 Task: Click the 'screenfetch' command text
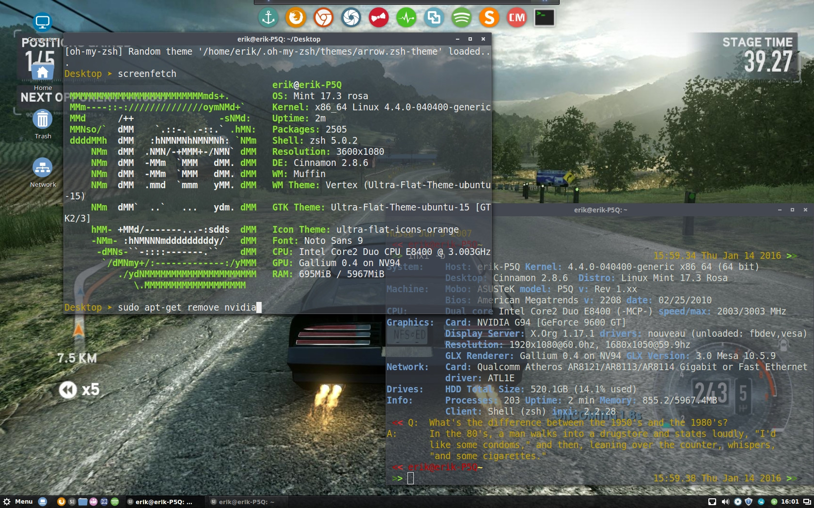tap(147, 74)
